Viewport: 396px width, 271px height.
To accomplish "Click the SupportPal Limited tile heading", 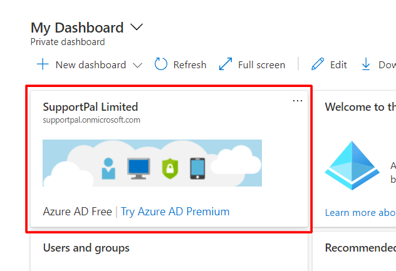I will click(x=90, y=107).
